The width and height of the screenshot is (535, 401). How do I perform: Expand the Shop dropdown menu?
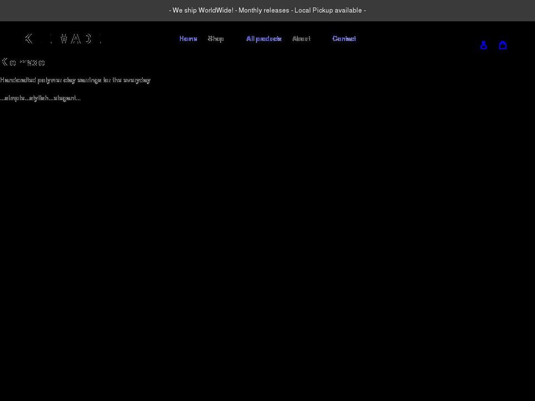[216, 39]
